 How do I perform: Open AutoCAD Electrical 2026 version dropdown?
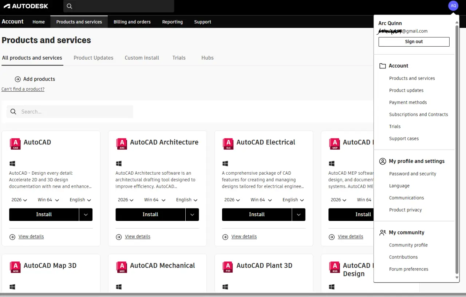pyautogui.click(x=232, y=200)
